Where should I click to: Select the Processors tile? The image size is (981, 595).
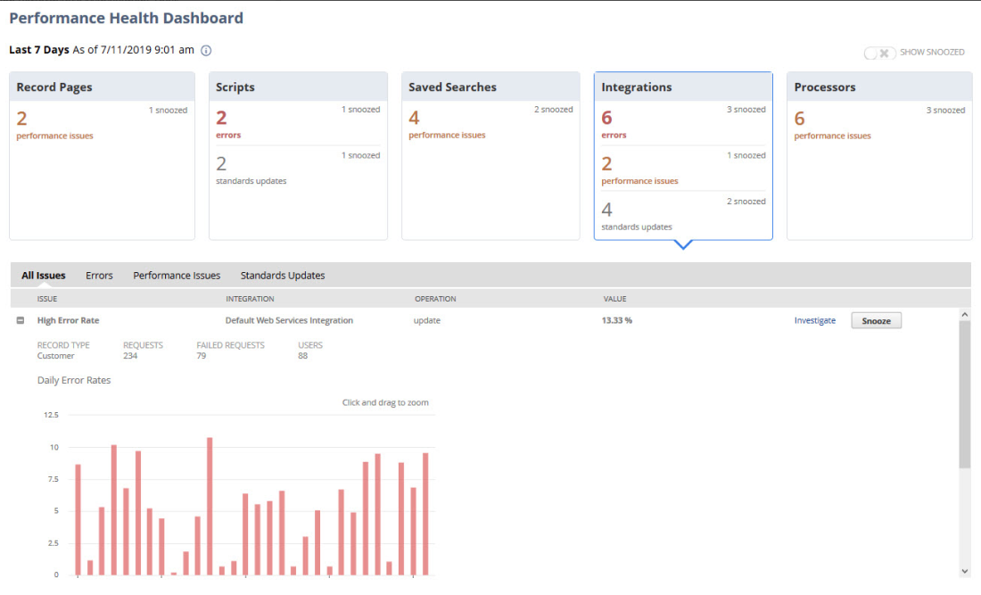coord(878,87)
